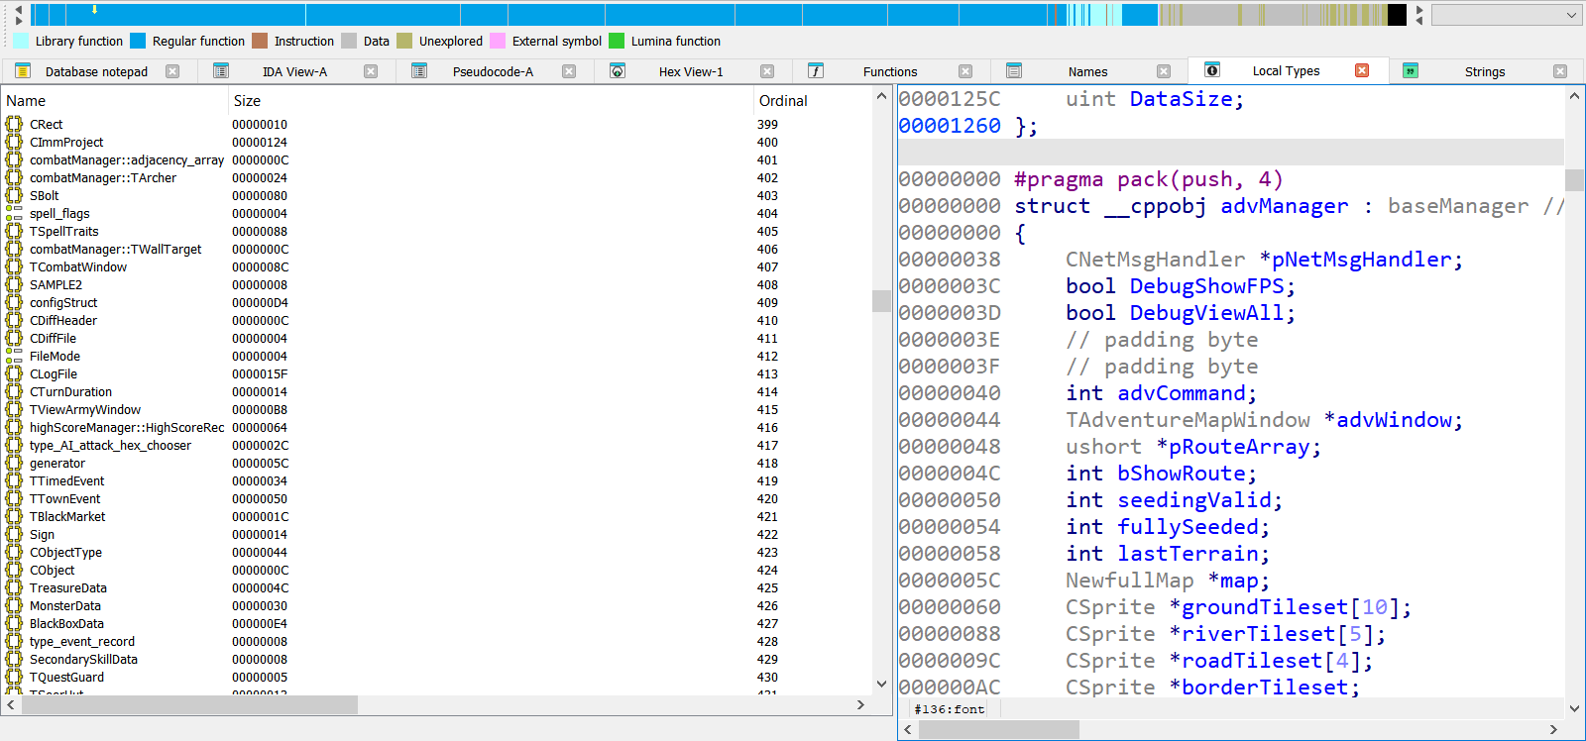
Task: Sort the types list by the Ordinal column
Action: 813,100
